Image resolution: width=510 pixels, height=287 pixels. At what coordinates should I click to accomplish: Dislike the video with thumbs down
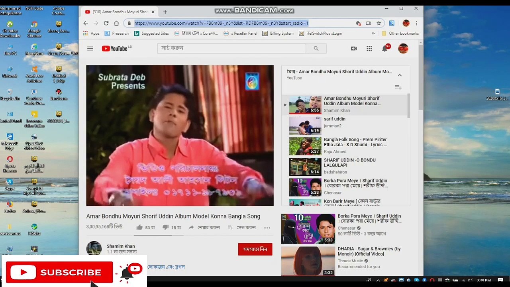coord(165,227)
